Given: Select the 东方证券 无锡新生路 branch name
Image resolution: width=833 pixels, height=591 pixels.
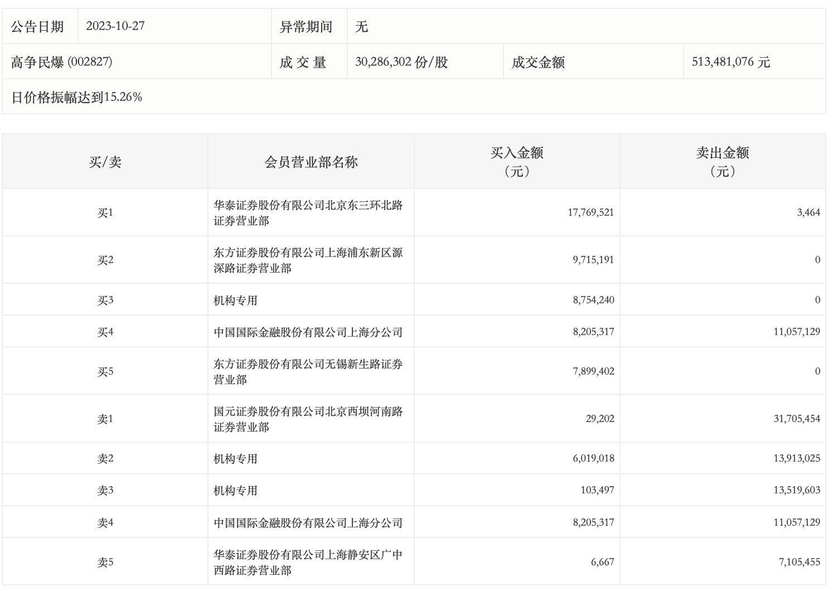Looking at the screenshot, I should click(x=308, y=372).
